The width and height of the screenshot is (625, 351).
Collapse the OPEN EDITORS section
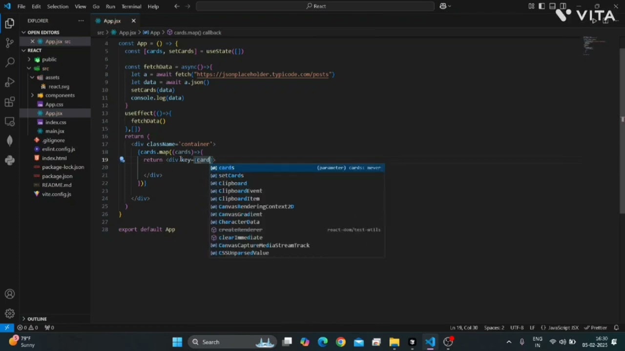tap(43, 32)
